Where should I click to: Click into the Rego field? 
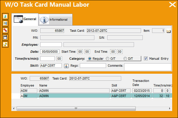pyautogui.click(x=93, y=66)
